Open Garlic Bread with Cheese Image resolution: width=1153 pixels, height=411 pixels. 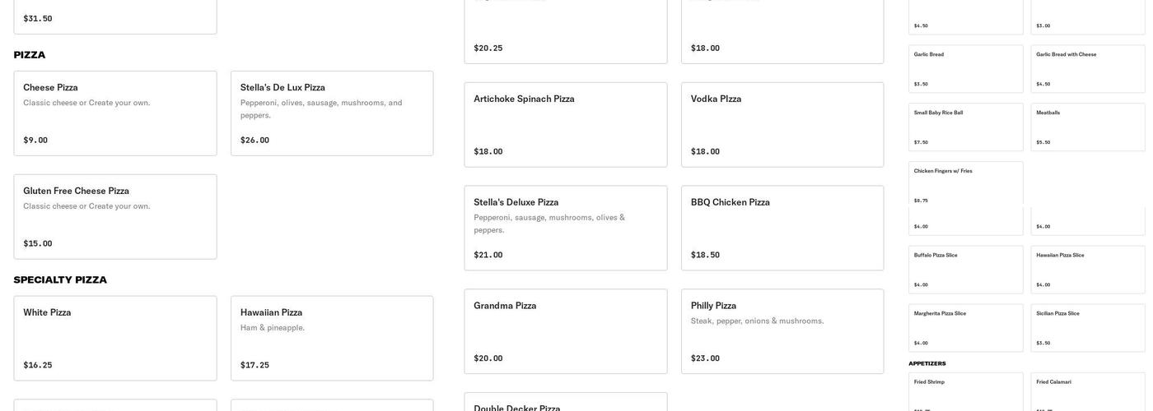1088,69
